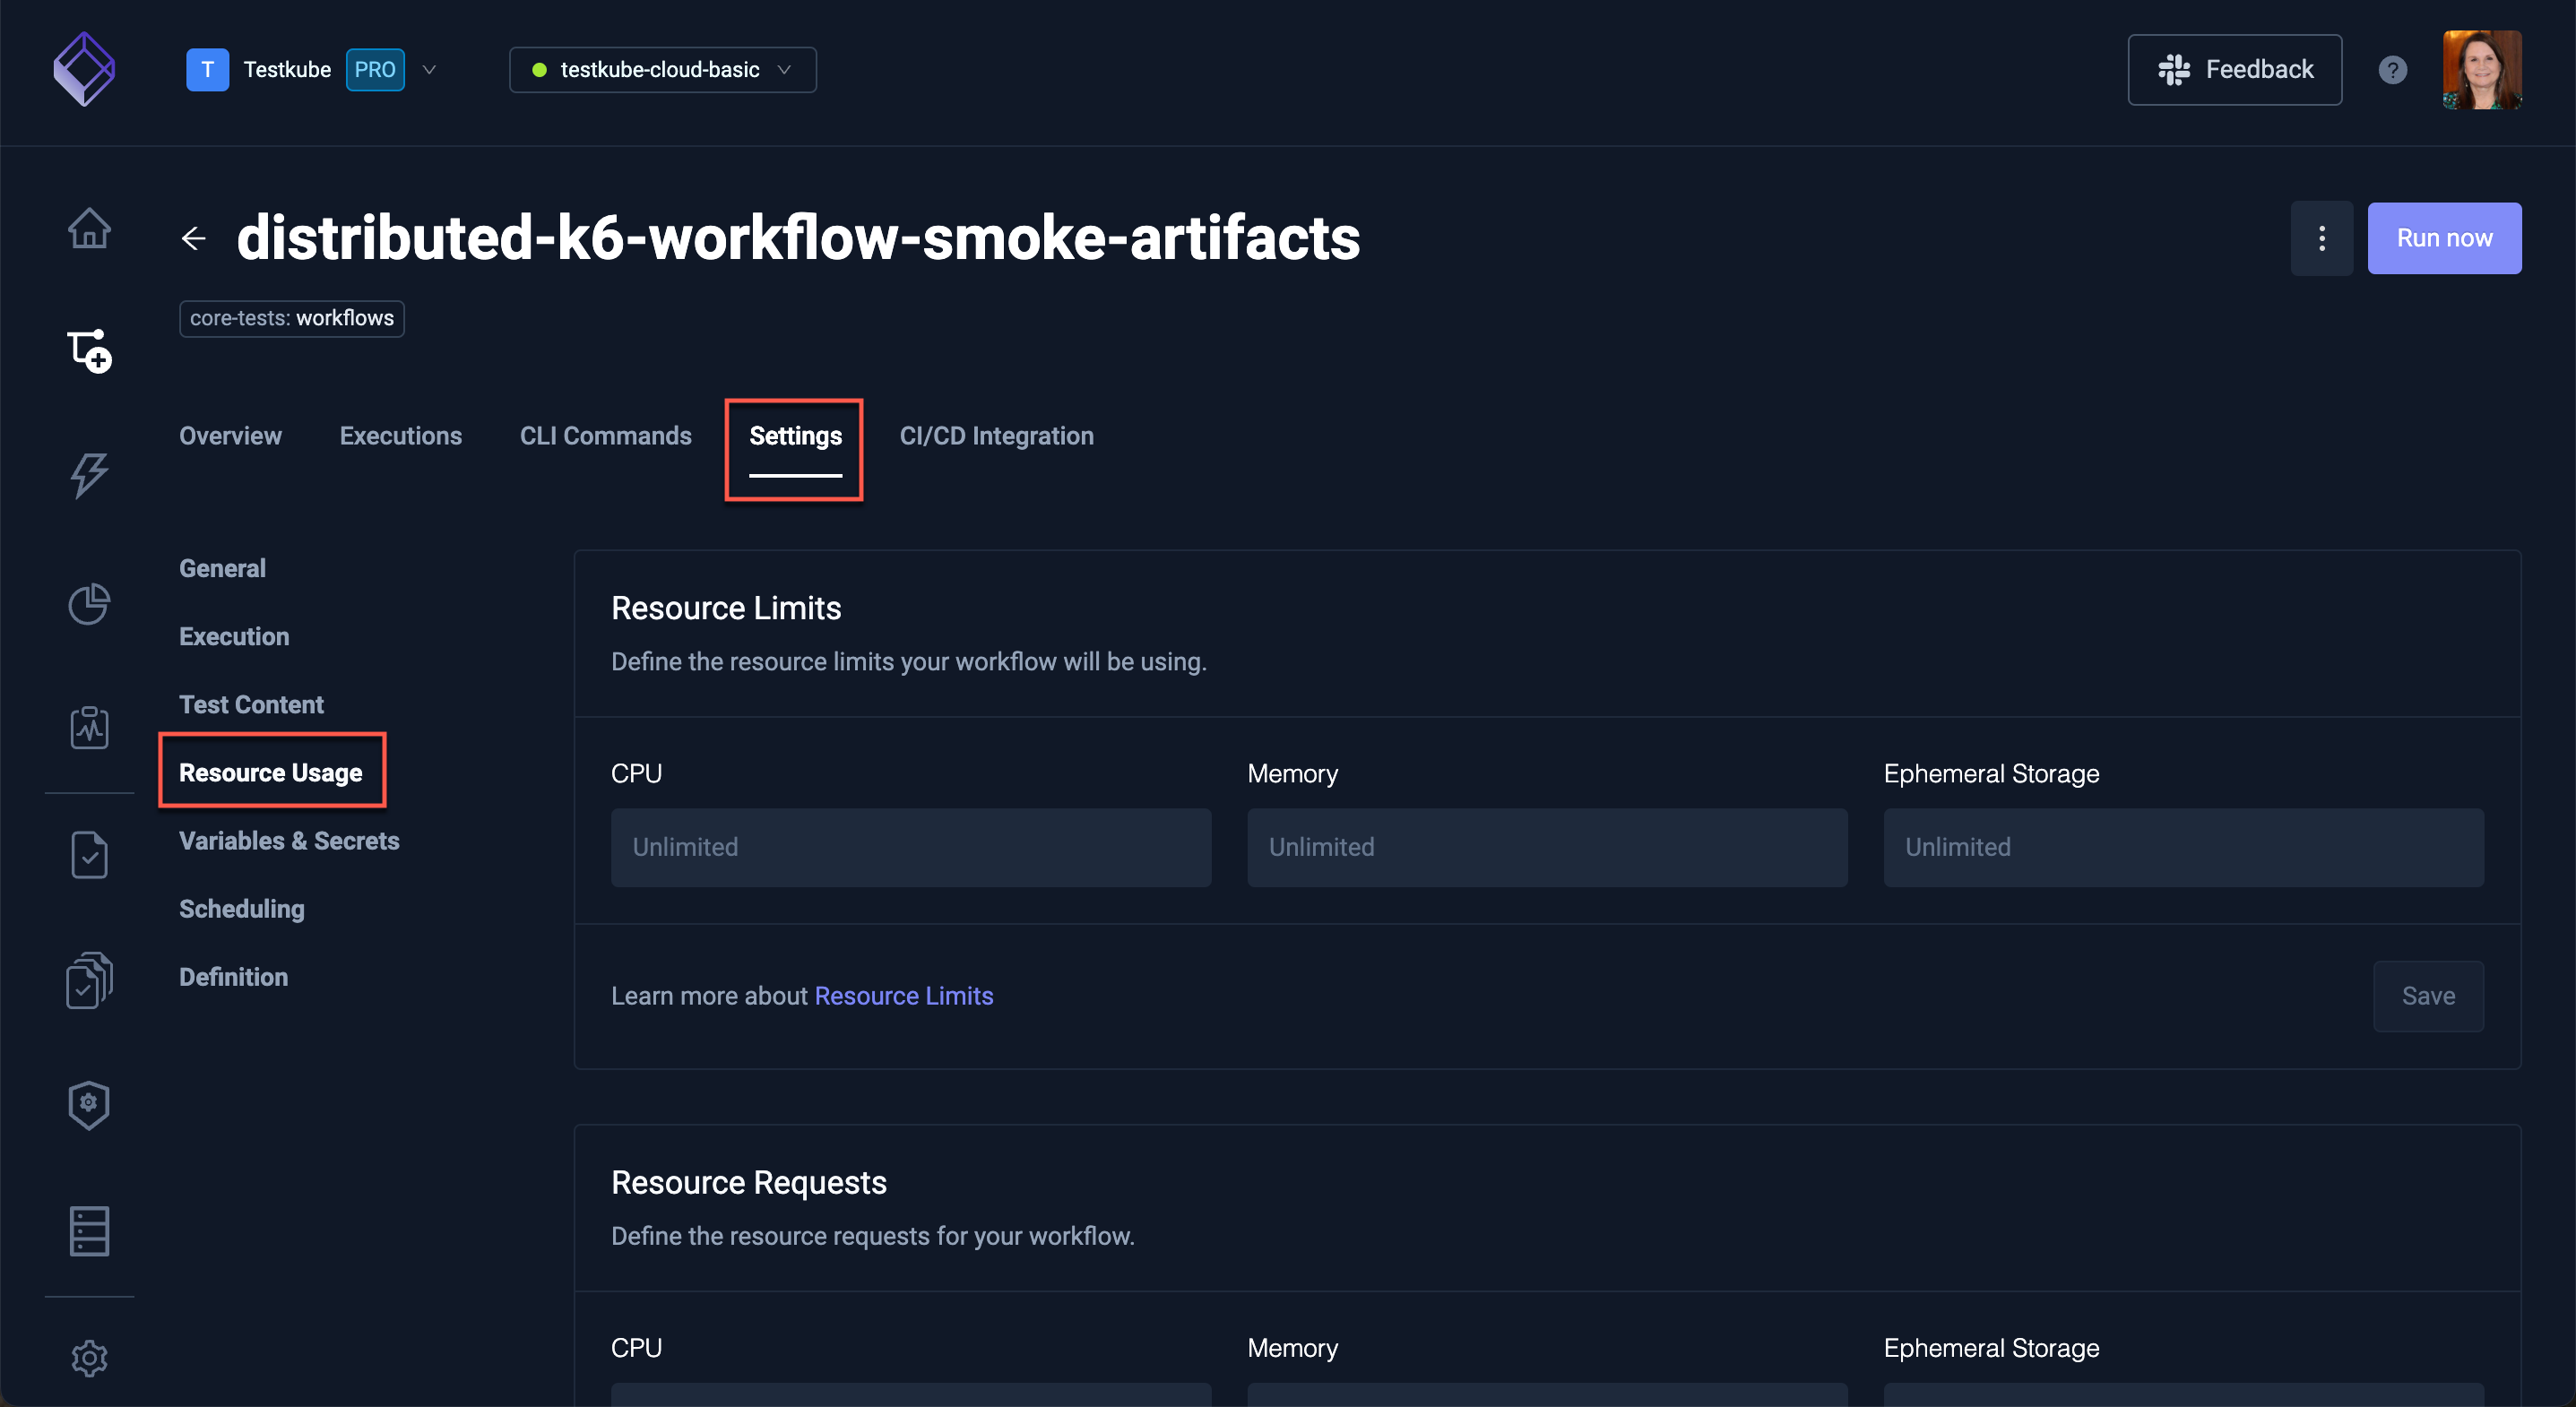Follow the Resource Limits learn more link
The image size is (2576, 1407).
903,995
